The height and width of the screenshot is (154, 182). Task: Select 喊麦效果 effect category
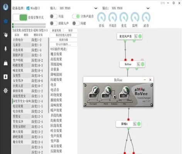tap(22, 70)
